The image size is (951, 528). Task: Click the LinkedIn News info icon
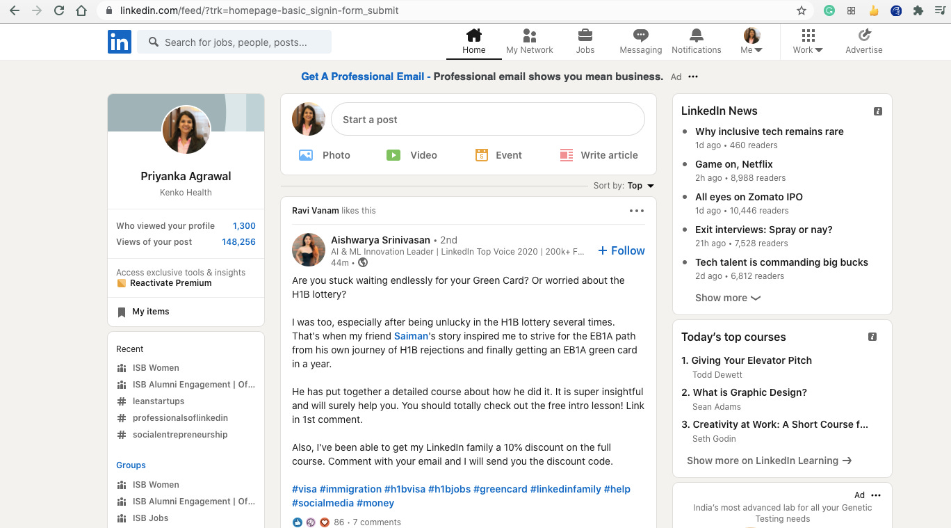tap(878, 111)
